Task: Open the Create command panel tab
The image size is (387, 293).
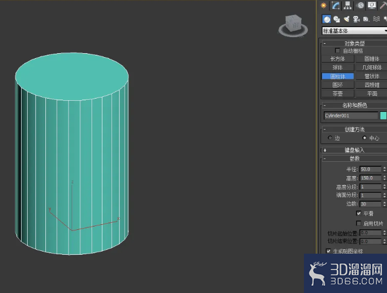Action: point(323,6)
